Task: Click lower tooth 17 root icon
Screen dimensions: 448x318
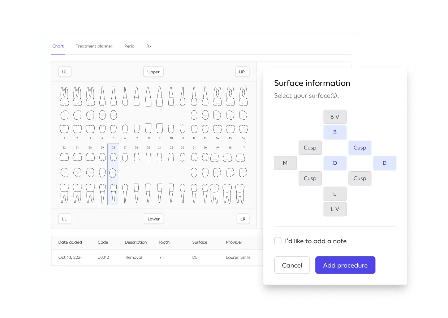Action: [x=240, y=193]
